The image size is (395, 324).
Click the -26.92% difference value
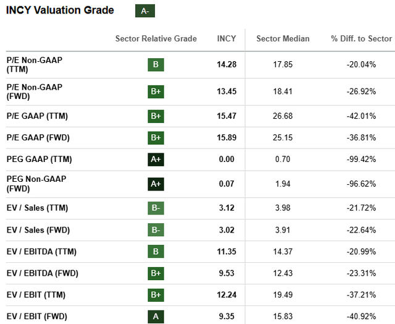[362, 92]
